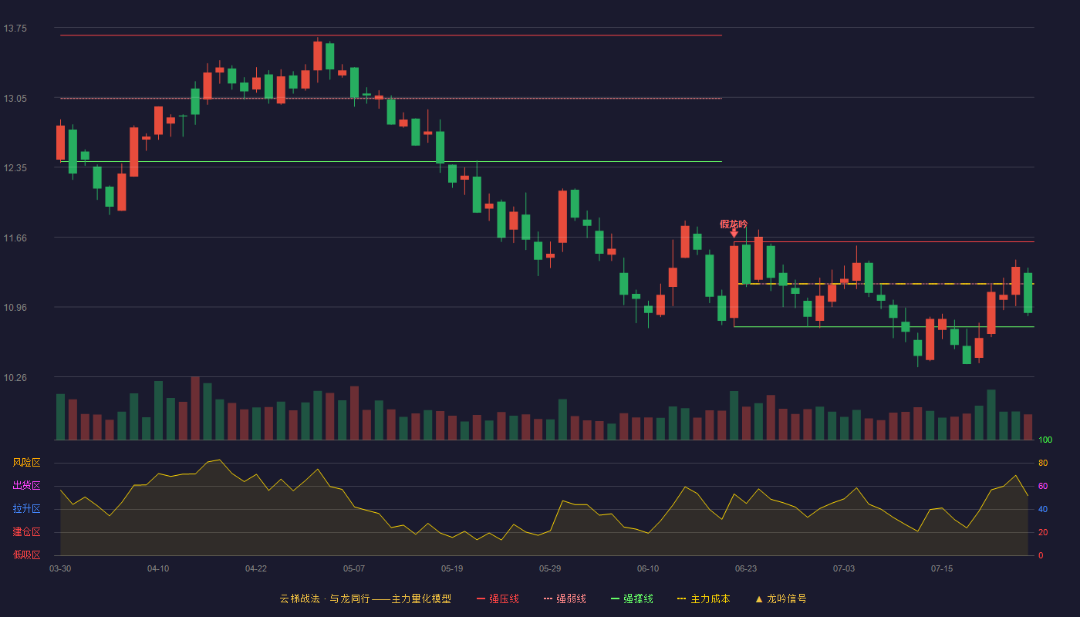Select the 拉升区 zone label

tap(26, 509)
